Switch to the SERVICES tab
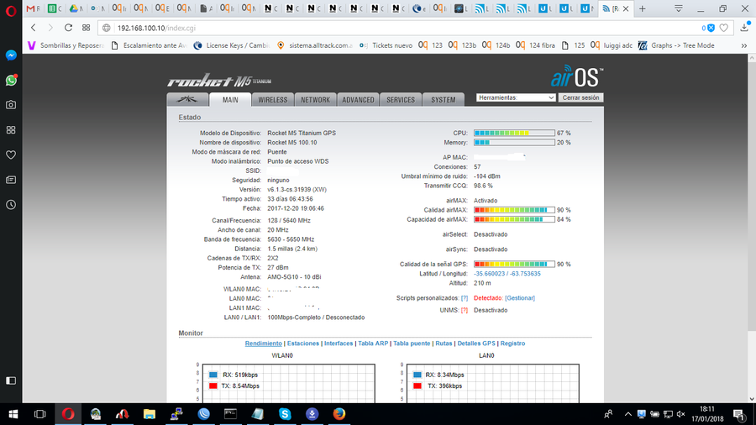756x425 pixels. coord(400,100)
